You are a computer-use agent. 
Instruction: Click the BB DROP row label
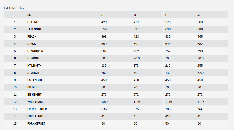tap(33, 87)
